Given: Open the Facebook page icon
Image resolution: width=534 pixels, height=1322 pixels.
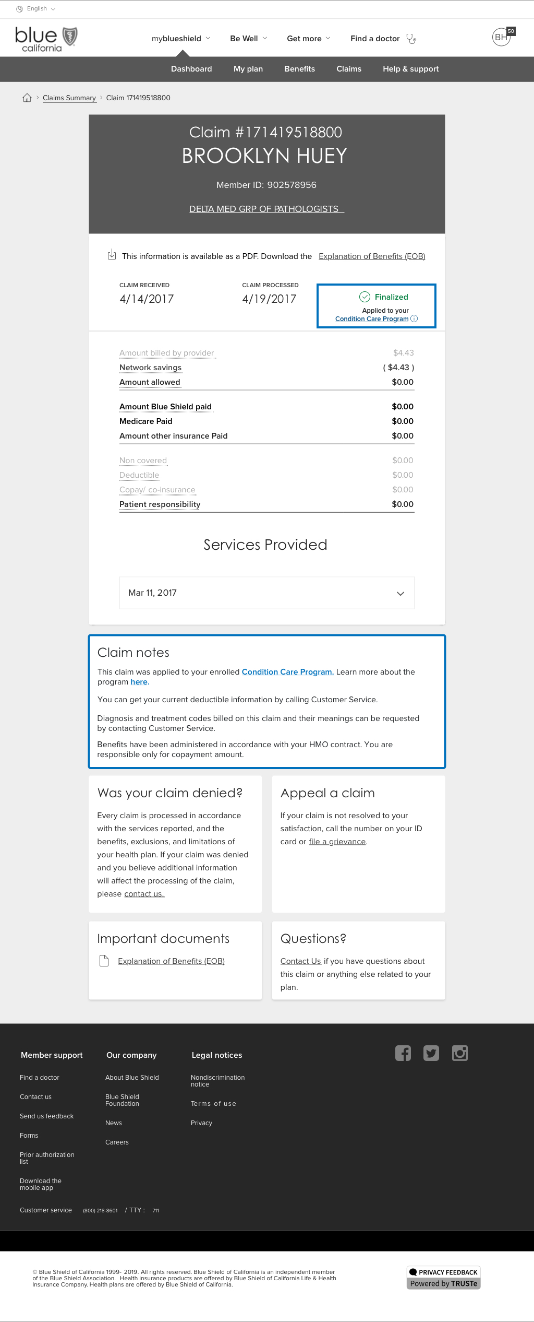Looking at the screenshot, I should [403, 1053].
